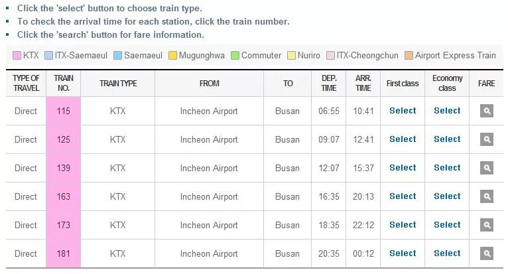View station arrival times for train 139

64,168
